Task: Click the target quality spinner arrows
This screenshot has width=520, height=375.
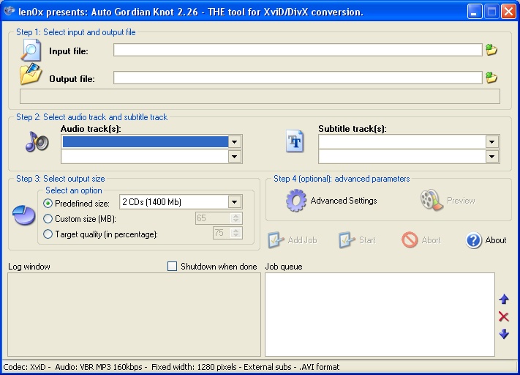Action: click(235, 233)
